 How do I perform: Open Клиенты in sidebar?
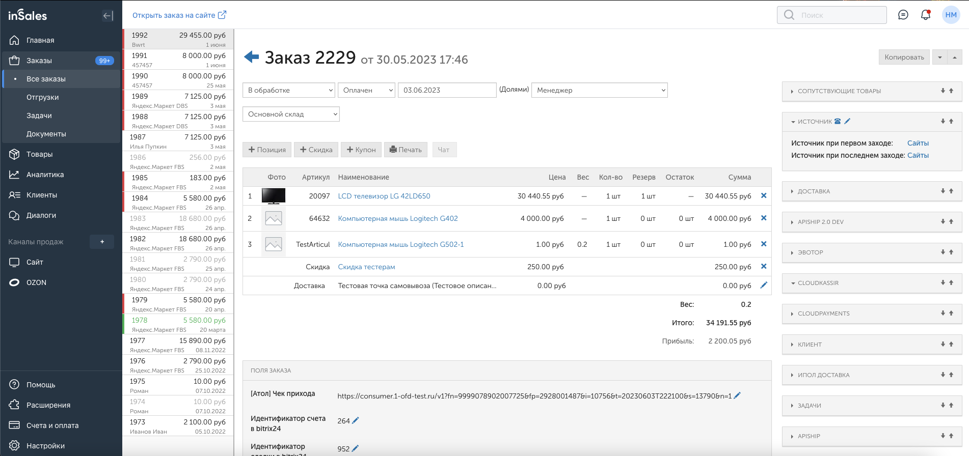coord(61,195)
